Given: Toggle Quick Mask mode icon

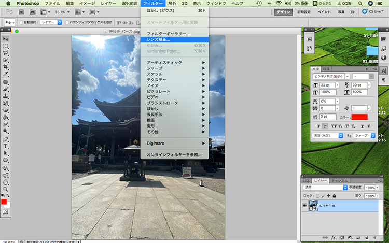Looking at the screenshot, I should pos(6,212).
